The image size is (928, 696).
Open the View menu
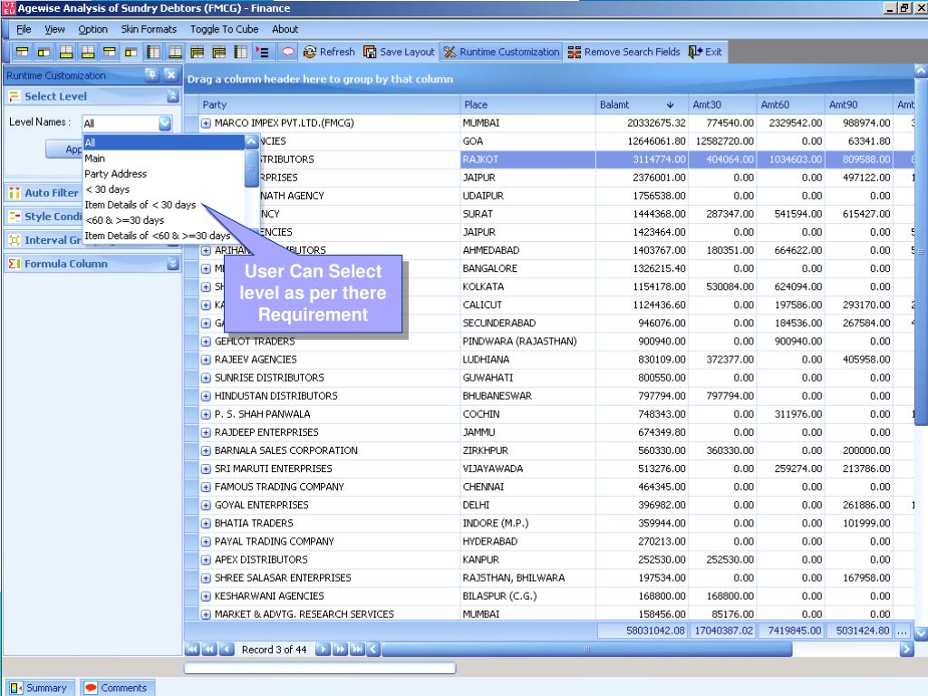click(x=54, y=29)
